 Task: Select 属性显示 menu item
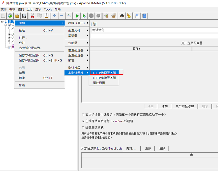[x=104, y=83]
